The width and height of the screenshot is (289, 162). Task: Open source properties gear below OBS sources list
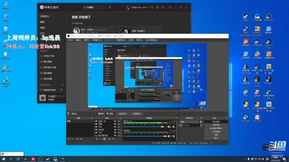click(104, 139)
